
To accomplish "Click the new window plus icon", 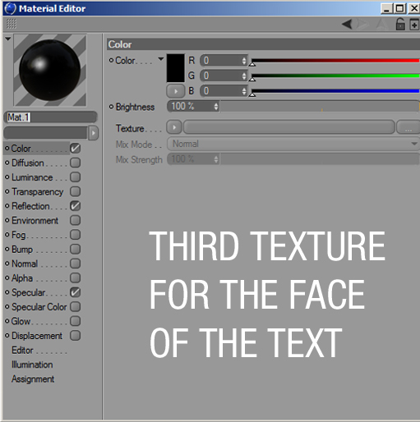I will coord(414,25).
